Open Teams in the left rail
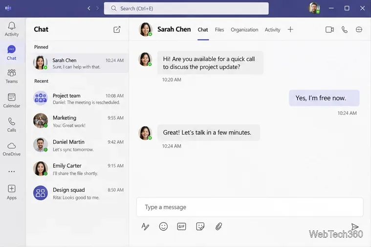The height and width of the screenshot is (247, 371). pos(12,76)
